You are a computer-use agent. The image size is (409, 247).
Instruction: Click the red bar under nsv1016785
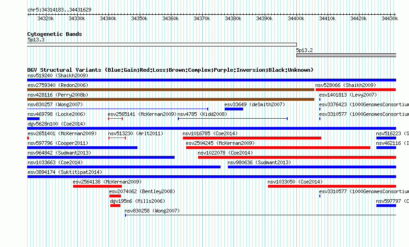click(x=252, y=138)
